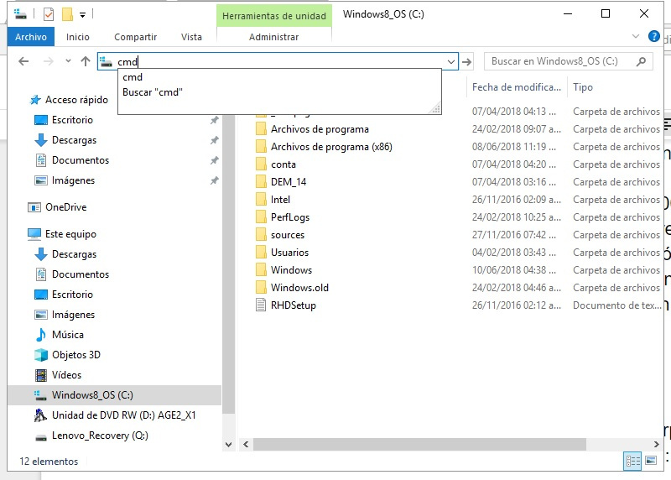The image size is (671, 480).
Task: Select the Buscar "cmd" suggestion
Action: (279, 92)
